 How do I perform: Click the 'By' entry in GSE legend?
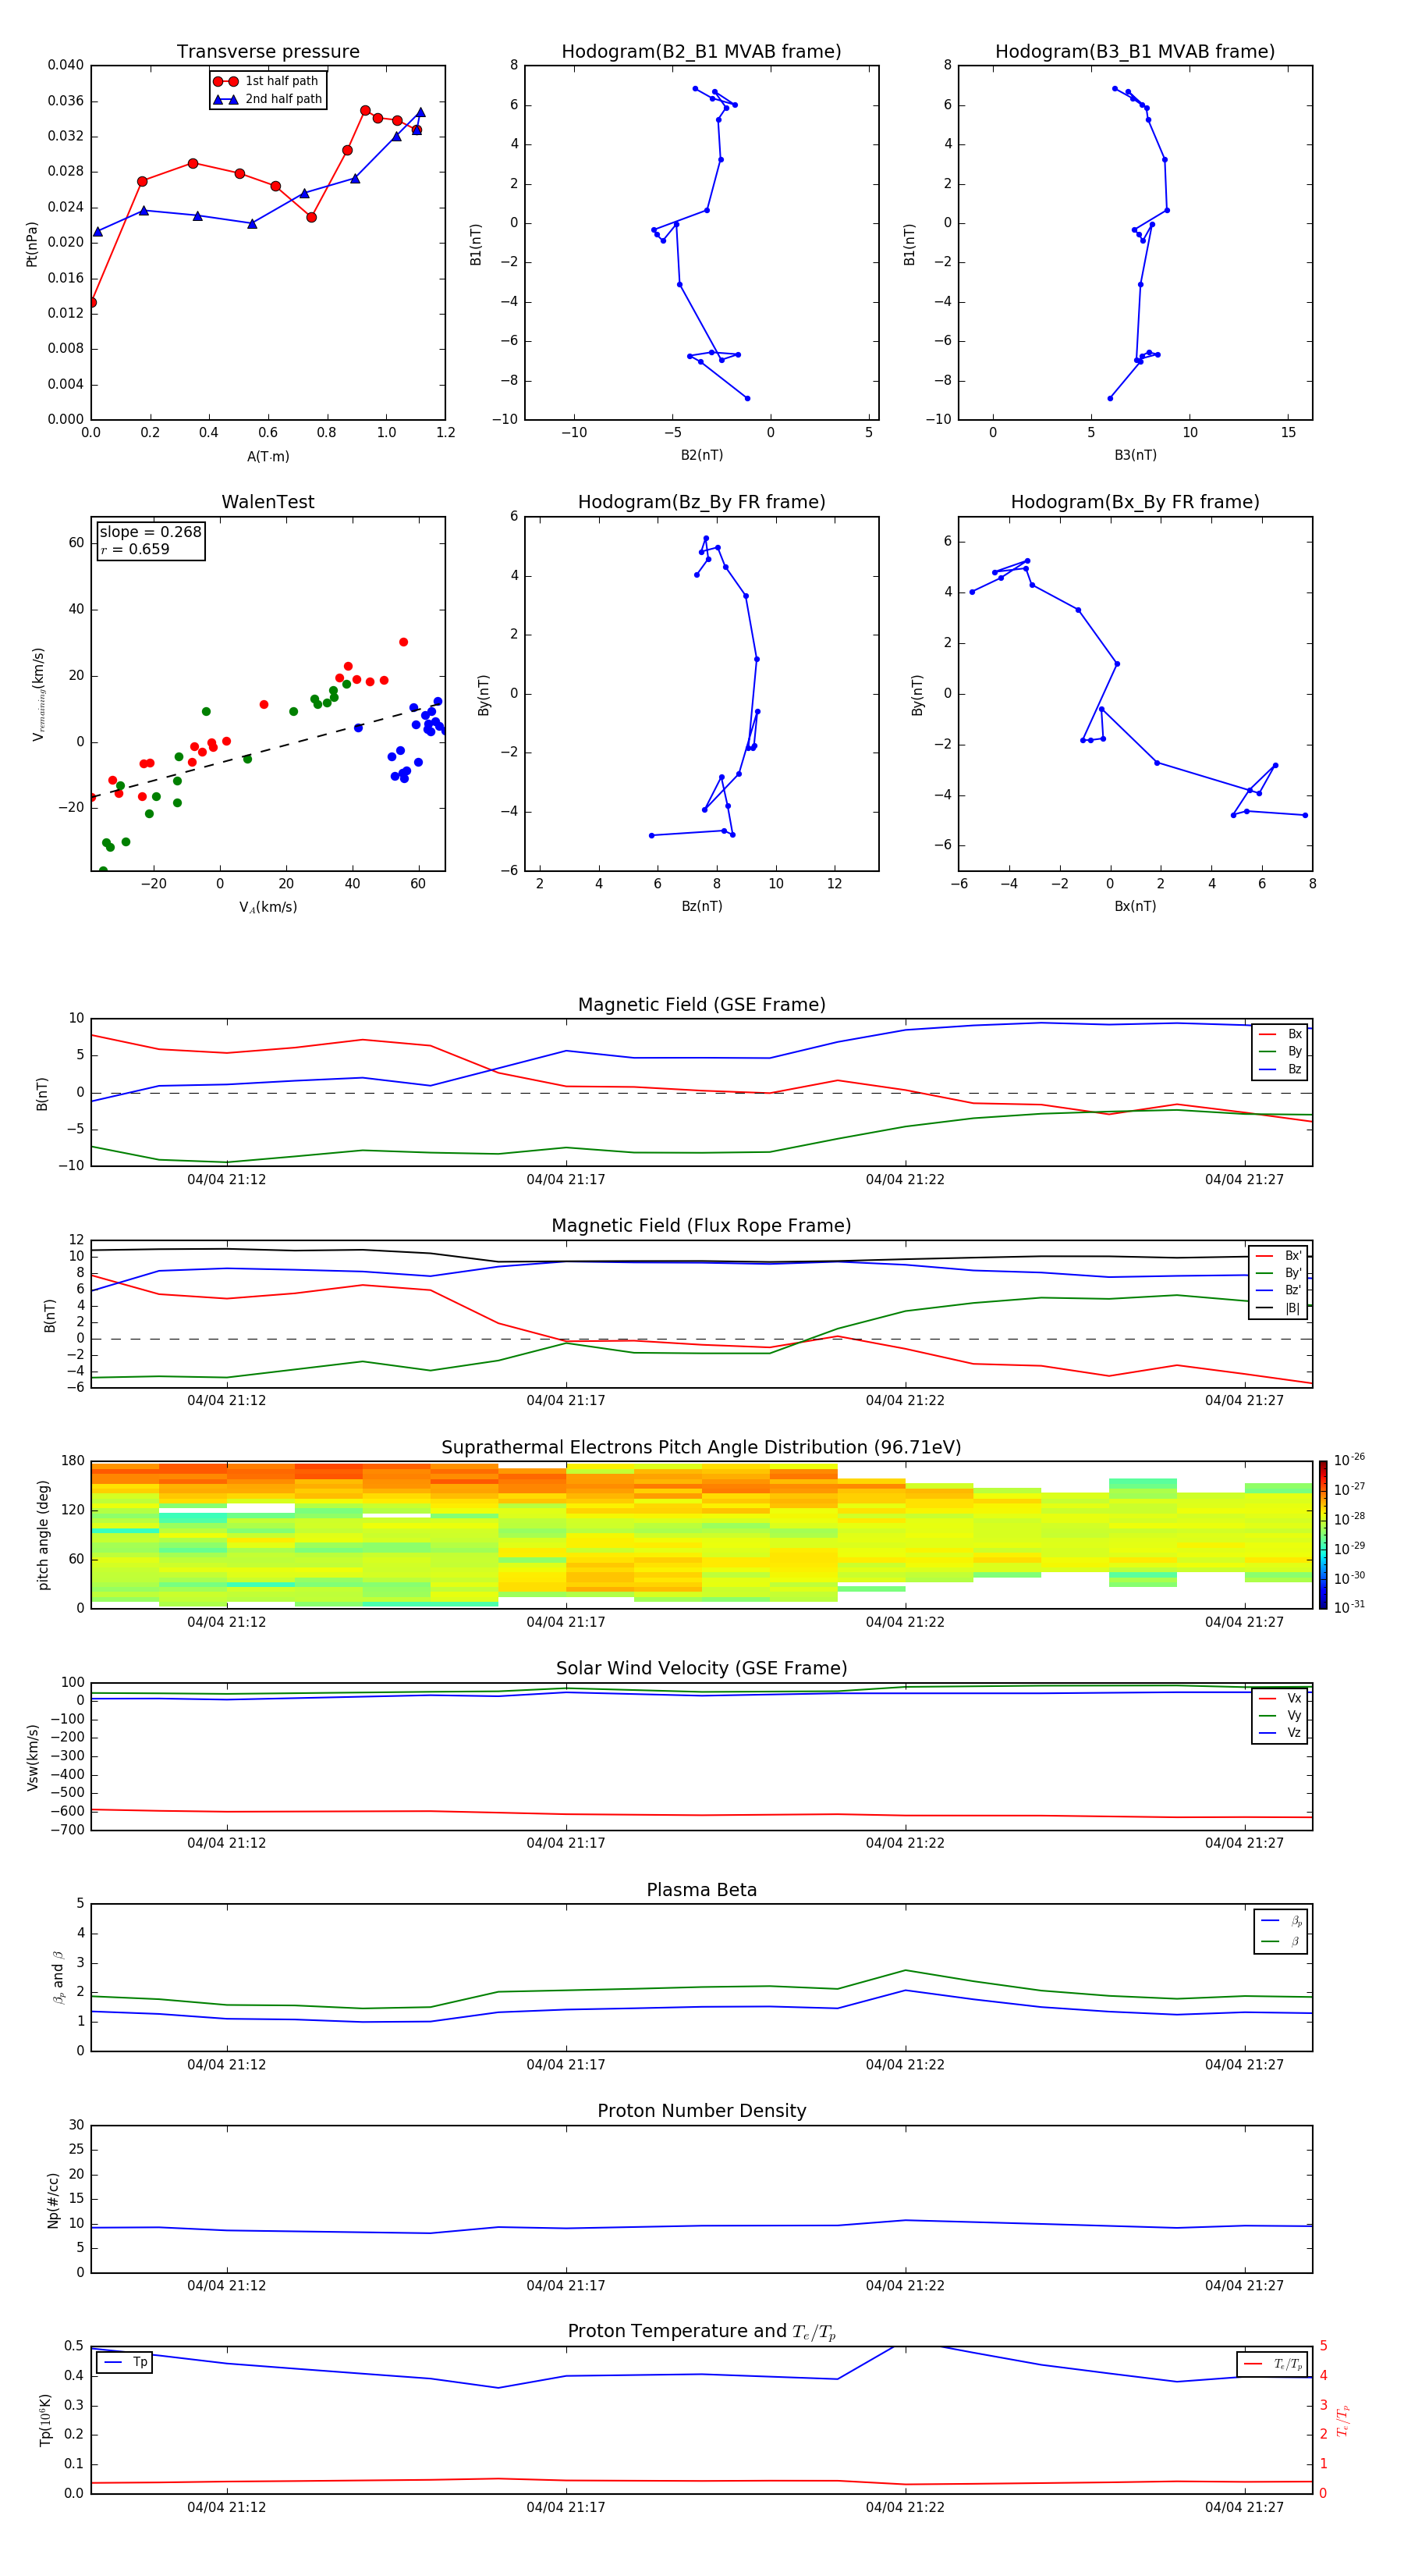pos(1280,1052)
